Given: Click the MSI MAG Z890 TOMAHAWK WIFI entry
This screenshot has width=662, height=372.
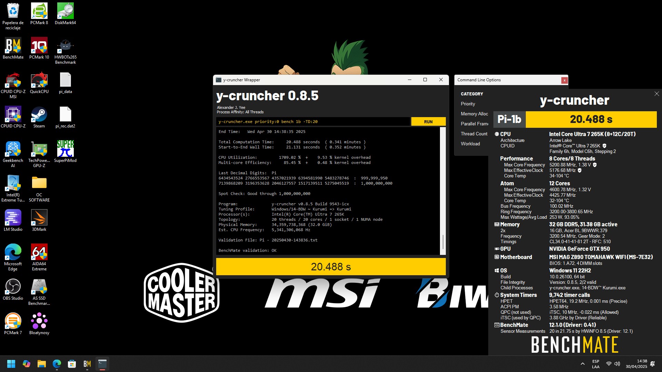Looking at the screenshot, I should pyautogui.click(x=601, y=257).
